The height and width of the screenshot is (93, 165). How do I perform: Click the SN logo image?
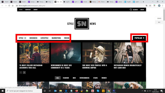[82, 24]
